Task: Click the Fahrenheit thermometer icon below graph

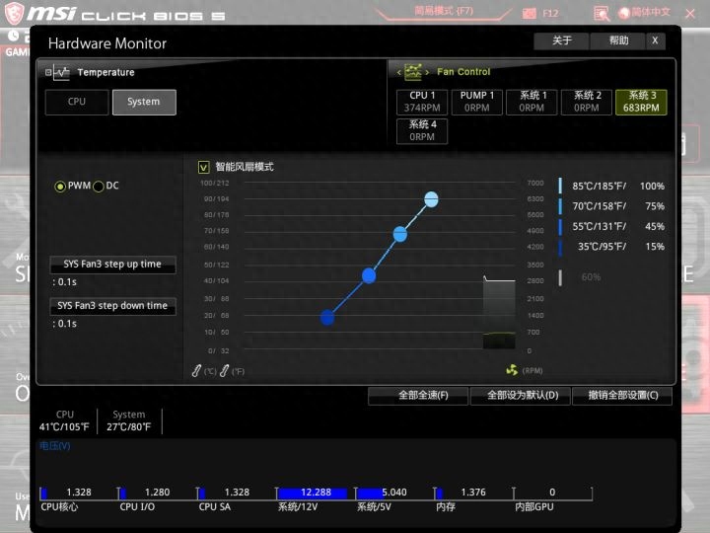Action: [225, 370]
